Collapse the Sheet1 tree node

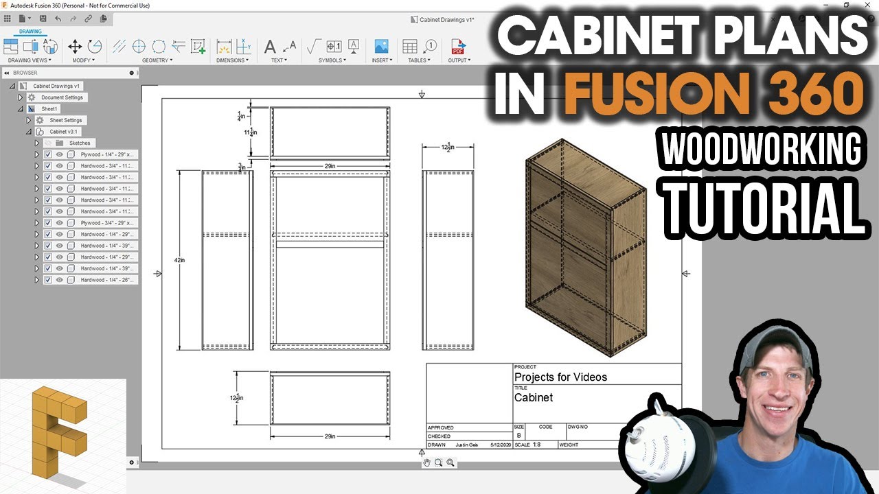pyautogui.click(x=21, y=108)
